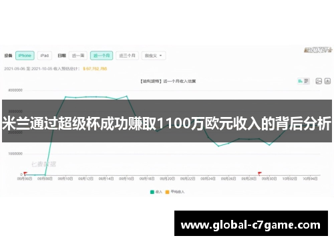Screen dimensions: 334x242
Task: Click the 1000000 y-axis label
Action: click(15, 154)
